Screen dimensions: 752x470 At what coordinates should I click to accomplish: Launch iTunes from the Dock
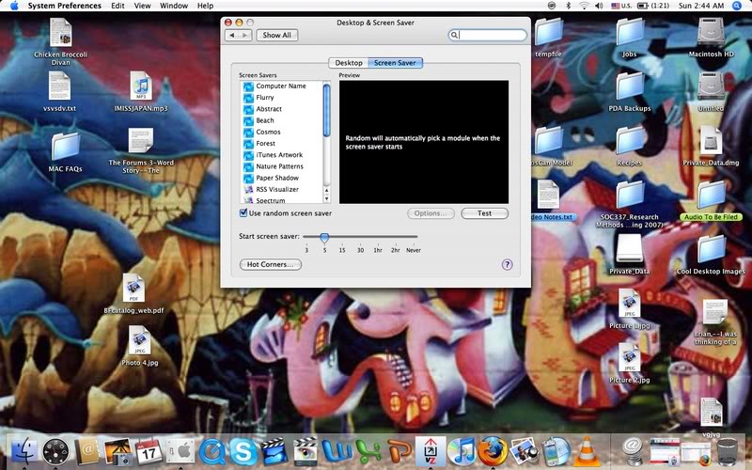pos(462,452)
